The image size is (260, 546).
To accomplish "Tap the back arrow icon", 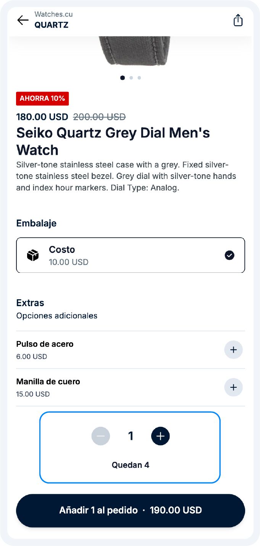I will coord(23,20).
